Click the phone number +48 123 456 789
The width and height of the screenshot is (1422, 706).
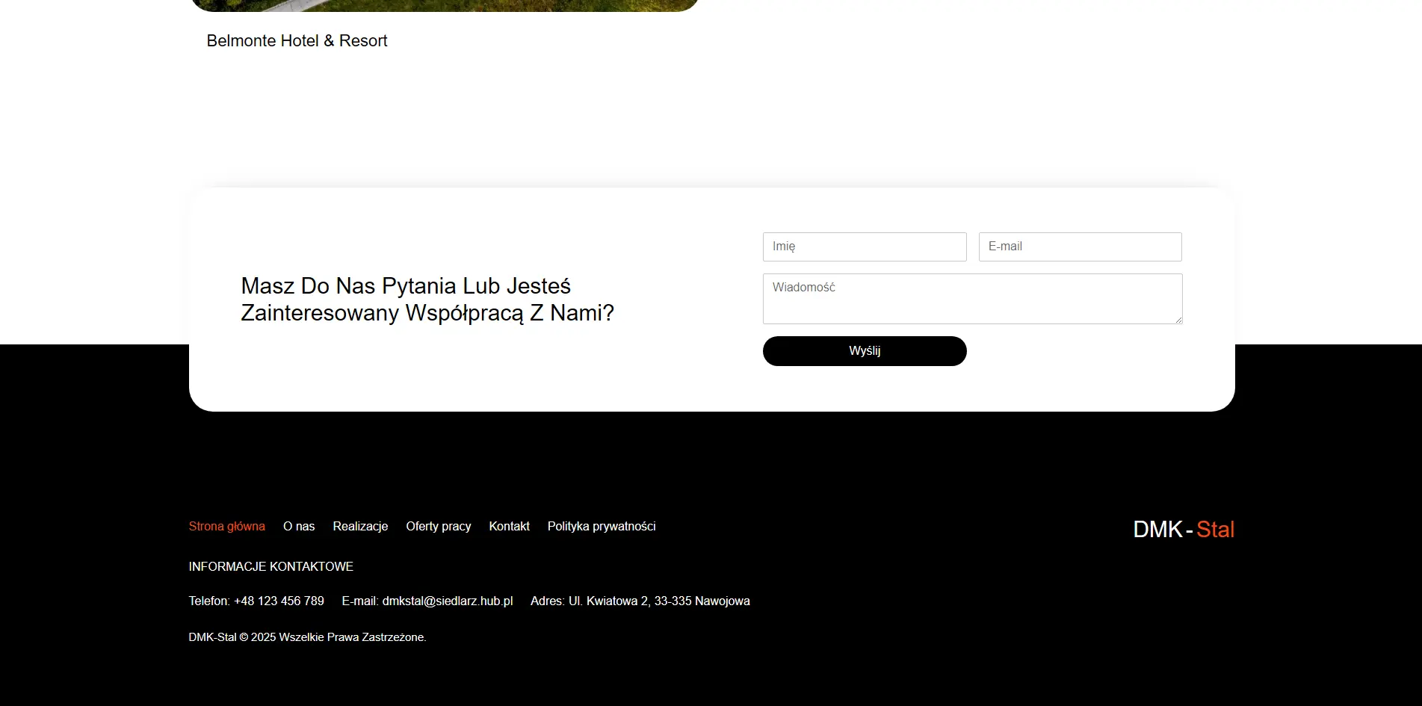click(x=279, y=601)
